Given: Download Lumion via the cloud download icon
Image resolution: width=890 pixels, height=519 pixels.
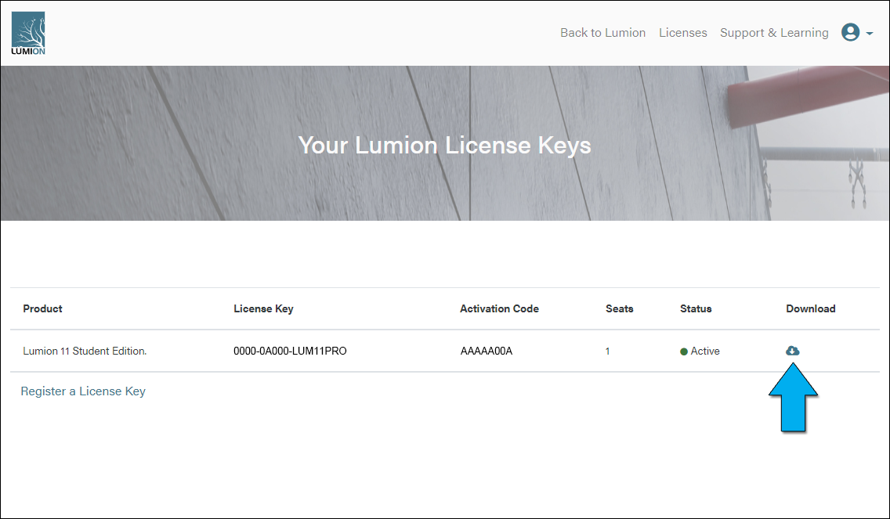Looking at the screenshot, I should pos(792,351).
